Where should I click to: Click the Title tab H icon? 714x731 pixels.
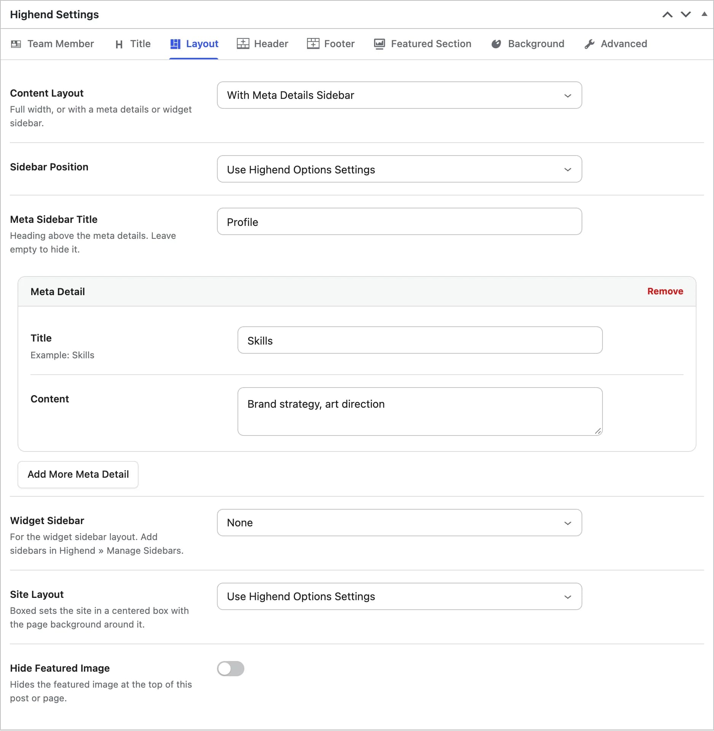119,44
